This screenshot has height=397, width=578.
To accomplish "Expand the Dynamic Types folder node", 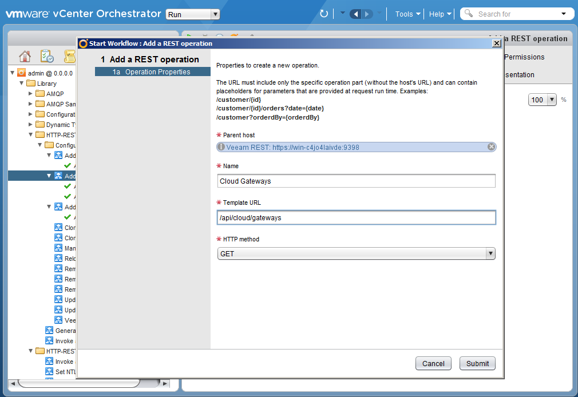I will 30,125.
